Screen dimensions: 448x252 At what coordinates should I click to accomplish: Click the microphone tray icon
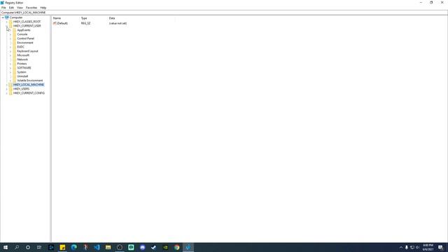pyautogui.click(x=407, y=247)
